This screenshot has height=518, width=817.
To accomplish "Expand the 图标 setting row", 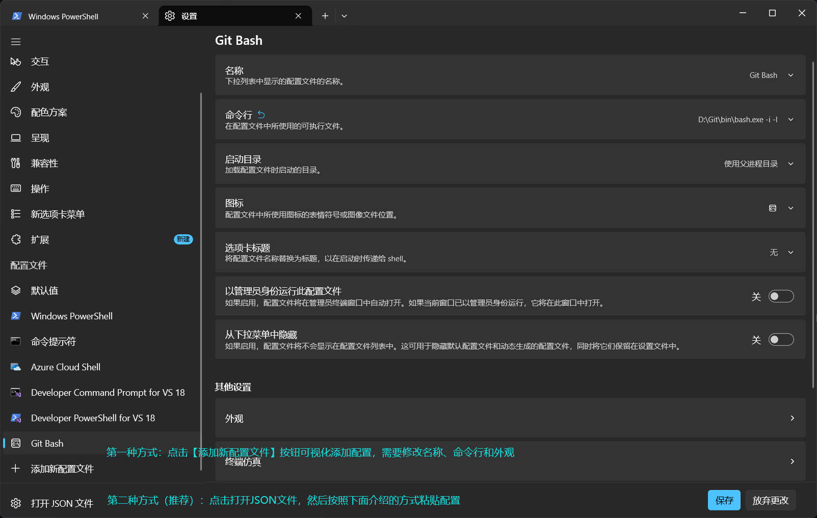I will tap(510, 208).
